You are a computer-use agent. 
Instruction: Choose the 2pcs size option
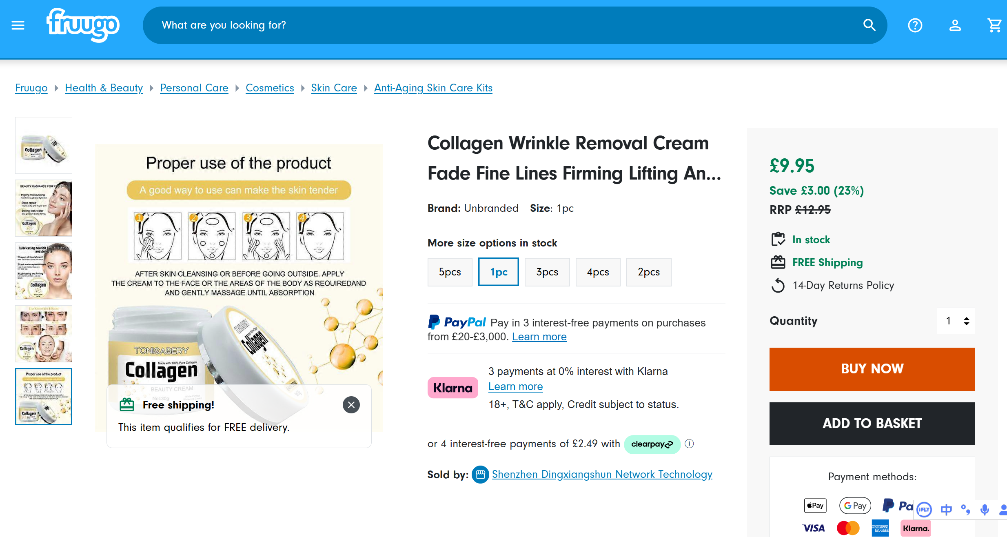(x=648, y=272)
